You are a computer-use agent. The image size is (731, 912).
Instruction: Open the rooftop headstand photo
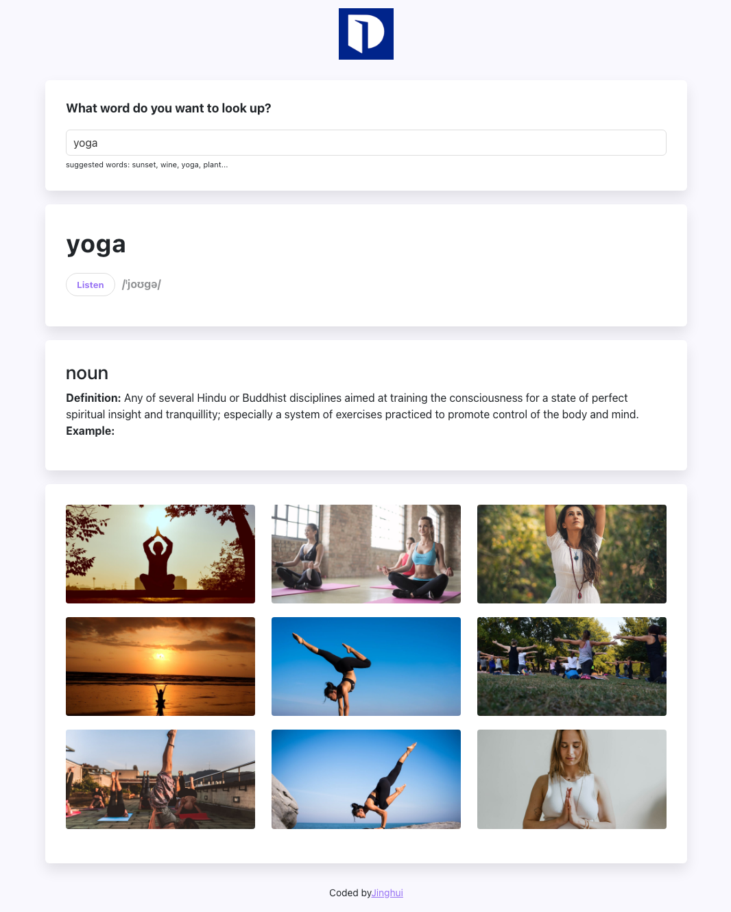(x=160, y=779)
